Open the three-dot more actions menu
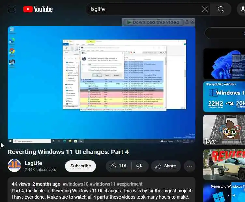Image resolution: width=245 pixels, height=202 pixels. [190, 166]
